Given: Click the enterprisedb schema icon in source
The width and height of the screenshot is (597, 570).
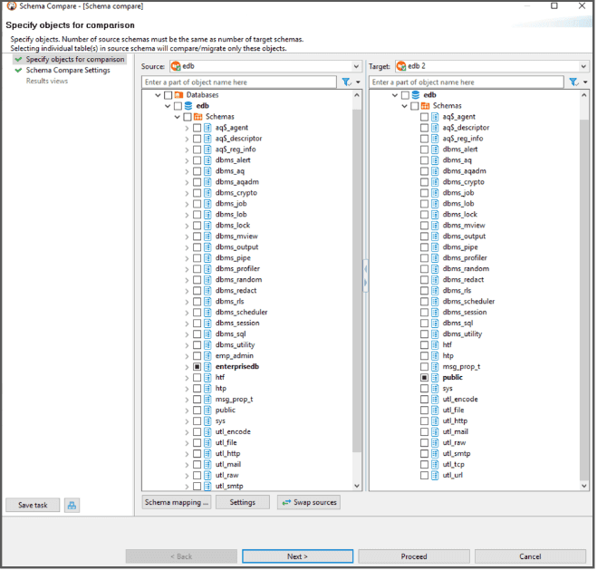Looking at the screenshot, I should click(207, 367).
